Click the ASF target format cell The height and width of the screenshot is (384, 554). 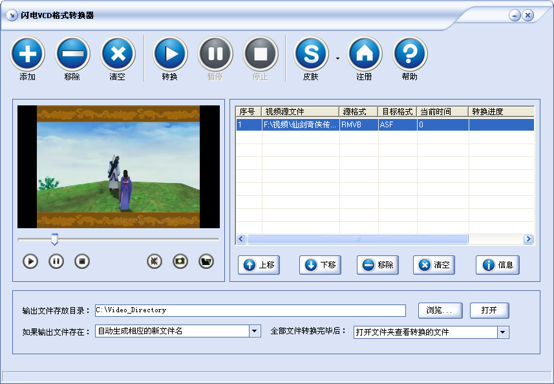click(398, 125)
